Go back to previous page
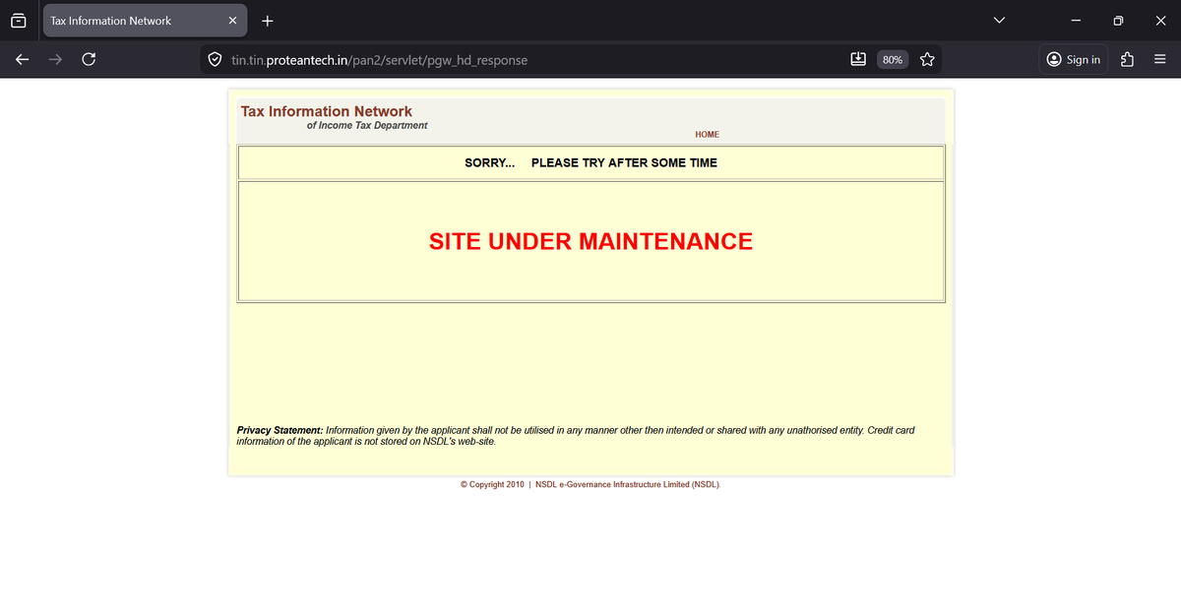The width and height of the screenshot is (1181, 616). pyautogui.click(x=22, y=60)
